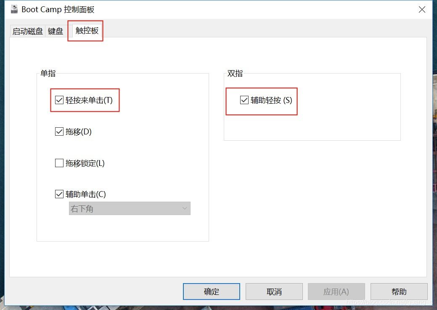The width and height of the screenshot is (437, 310).
Task: Click the Boot Camp 控制面板 title text
Action: pyautogui.click(x=58, y=10)
